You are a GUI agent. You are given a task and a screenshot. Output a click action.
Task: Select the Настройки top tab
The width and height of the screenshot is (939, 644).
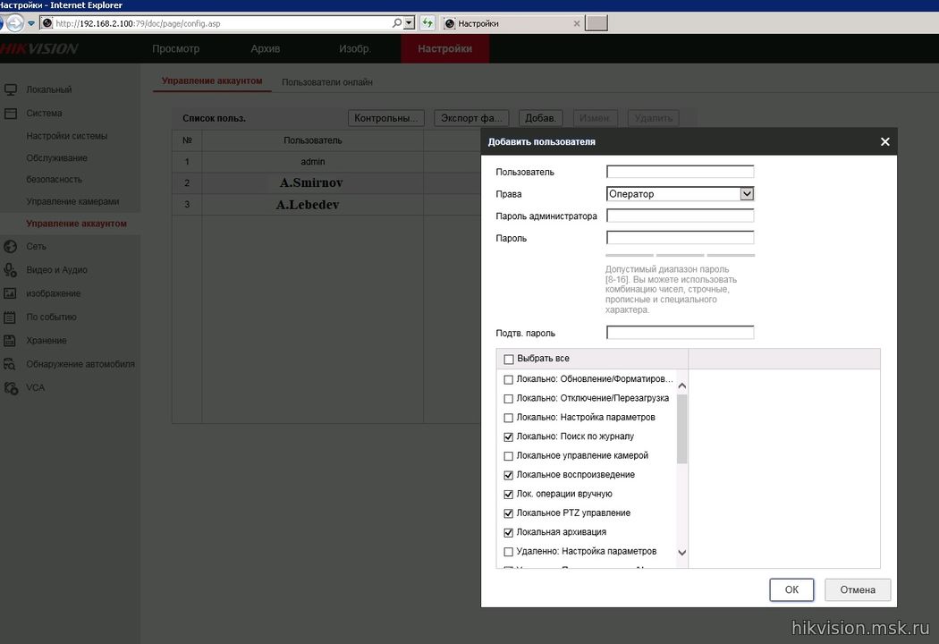pos(445,48)
